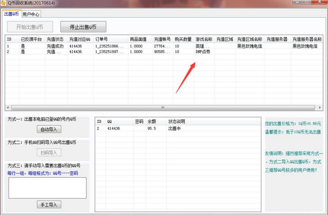Focus the QQ号----密码 multi-line input box
The width and height of the screenshot is (328, 215).
coord(47,188)
